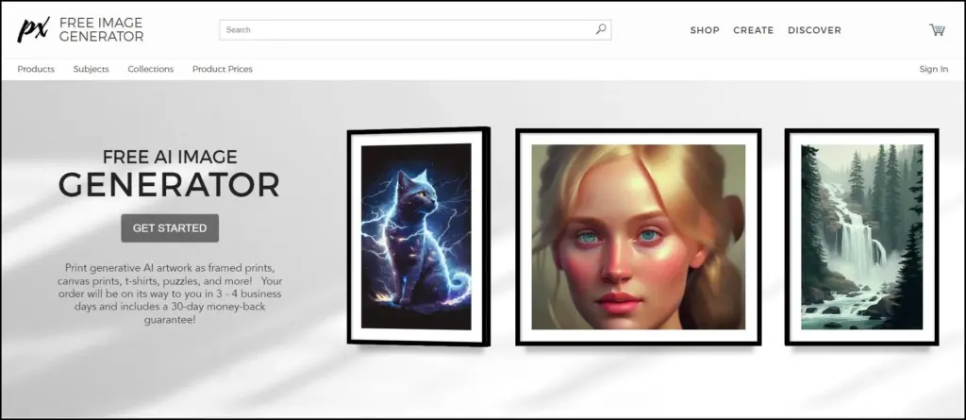Select the framed lightning cat artwork

pyautogui.click(x=418, y=237)
